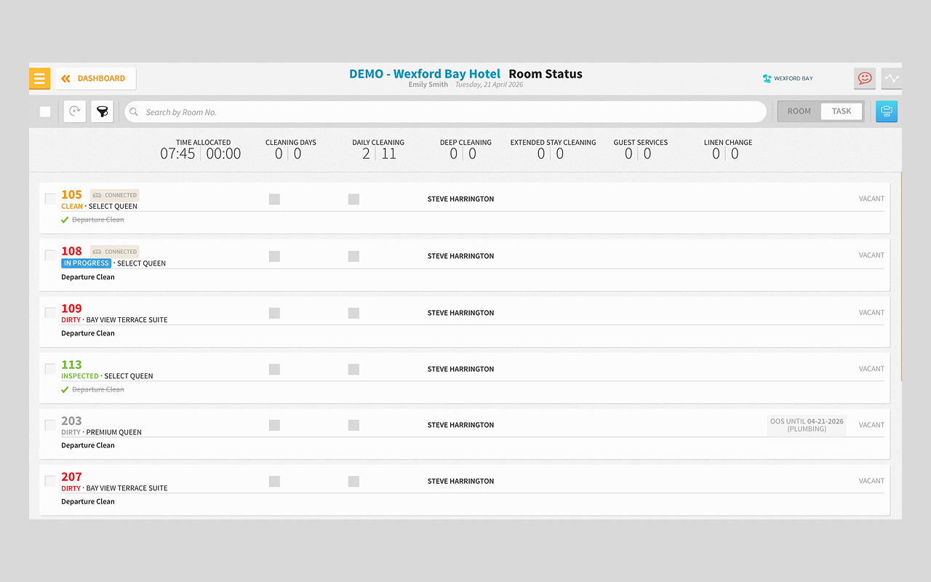The width and height of the screenshot is (931, 582).
Task: Click the blue print icon
Action: [x=887, y=111]
